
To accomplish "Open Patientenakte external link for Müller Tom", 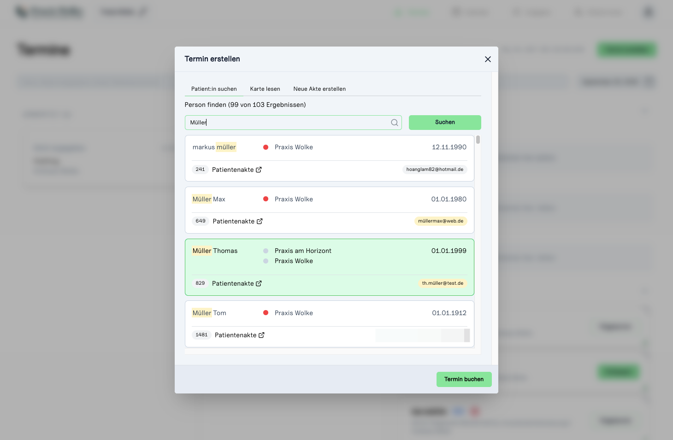I will point(261,335).
